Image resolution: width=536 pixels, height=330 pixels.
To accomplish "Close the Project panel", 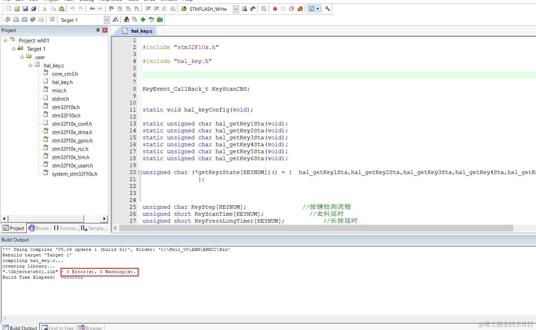I will [x=105, y=30].
